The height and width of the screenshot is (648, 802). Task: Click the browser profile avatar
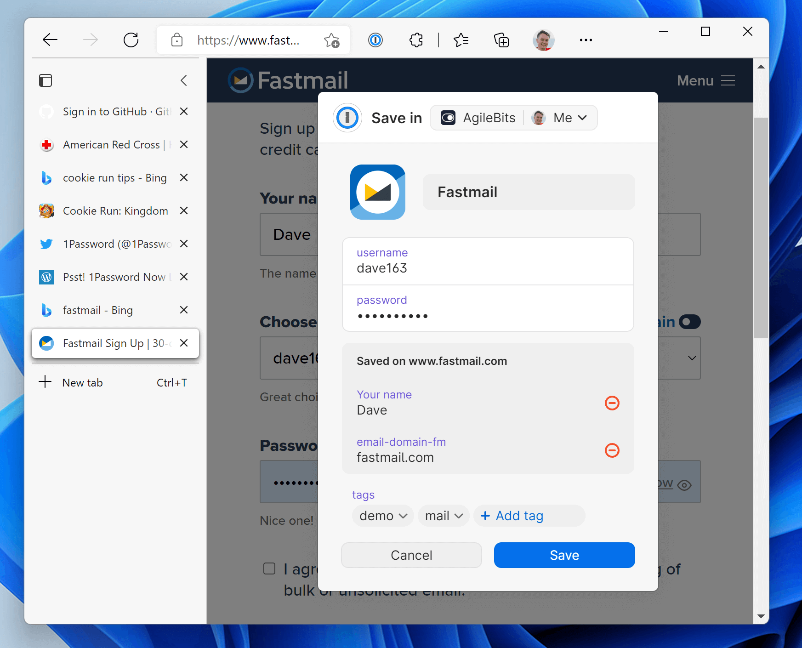(543, 40)
